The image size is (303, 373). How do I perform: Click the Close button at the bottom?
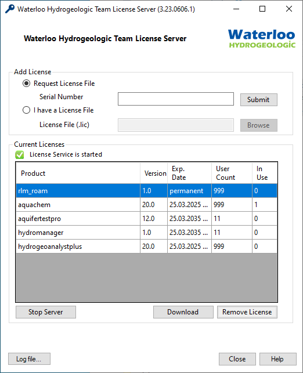coord(237,359)
